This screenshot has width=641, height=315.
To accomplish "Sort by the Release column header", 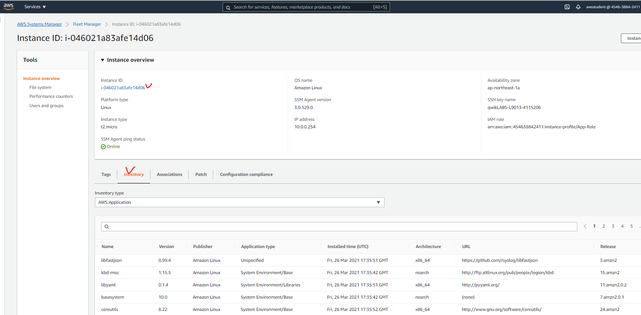I will point(608,247).
